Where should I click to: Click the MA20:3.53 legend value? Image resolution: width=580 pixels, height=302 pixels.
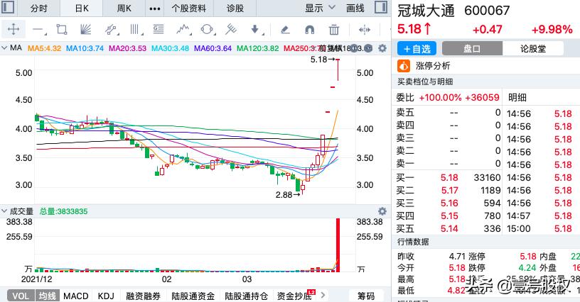point(127,48)
